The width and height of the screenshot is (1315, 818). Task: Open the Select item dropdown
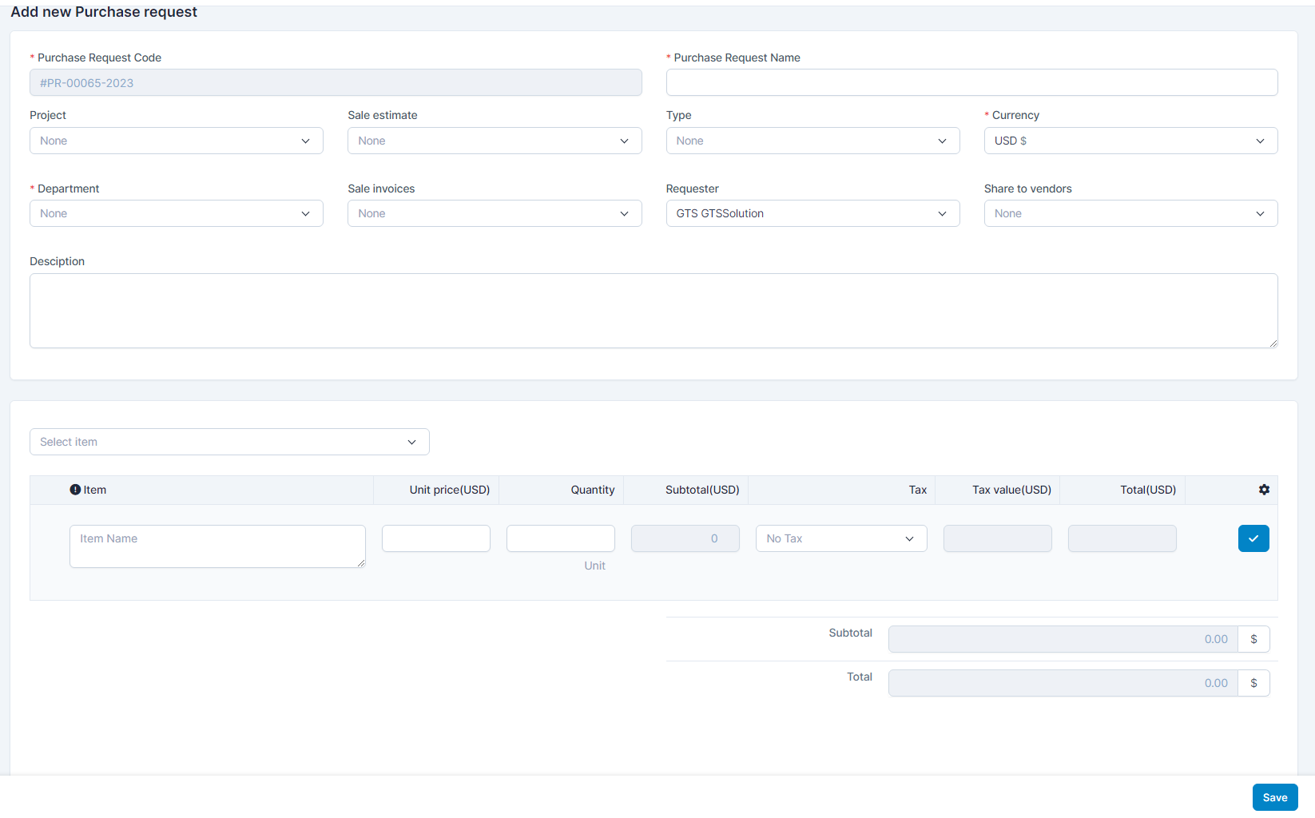228,442
